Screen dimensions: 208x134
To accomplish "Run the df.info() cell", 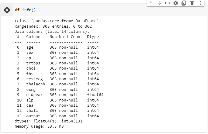I will pyautogui.click(x=7, y=10).
